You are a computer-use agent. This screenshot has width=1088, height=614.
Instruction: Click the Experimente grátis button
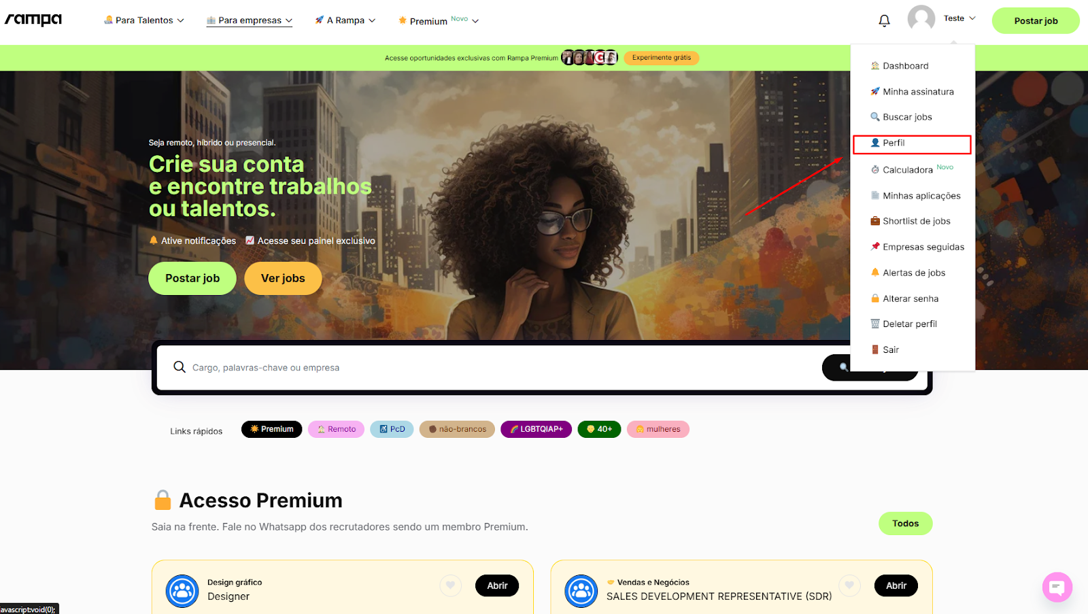pos(661,58)
